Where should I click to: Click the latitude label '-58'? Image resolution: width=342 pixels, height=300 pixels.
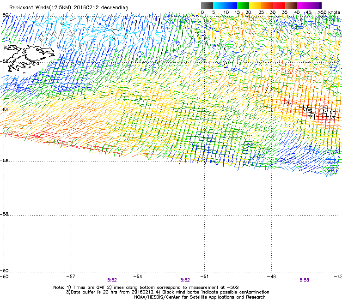[x=4, y=214]
